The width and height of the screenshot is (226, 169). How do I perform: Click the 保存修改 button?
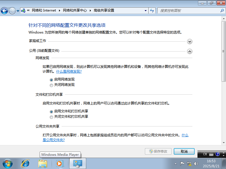point(158,151)
